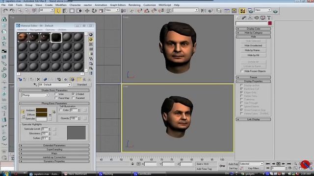Expand the Link Display rollout

coord(253,119)
